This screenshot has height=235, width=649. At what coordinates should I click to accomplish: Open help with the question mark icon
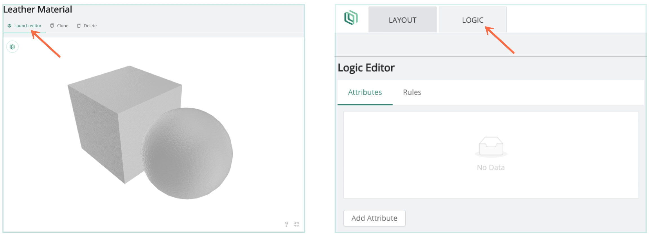[286, 224]
